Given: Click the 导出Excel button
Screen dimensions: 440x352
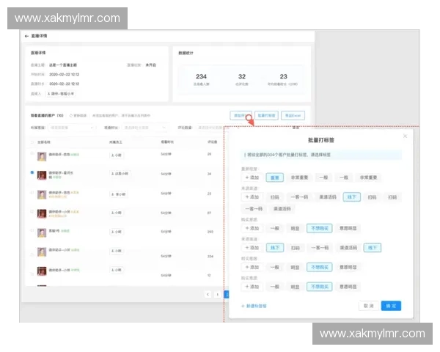Looking at the screenshot, I should pyautogui.click(x=293, y=116).
